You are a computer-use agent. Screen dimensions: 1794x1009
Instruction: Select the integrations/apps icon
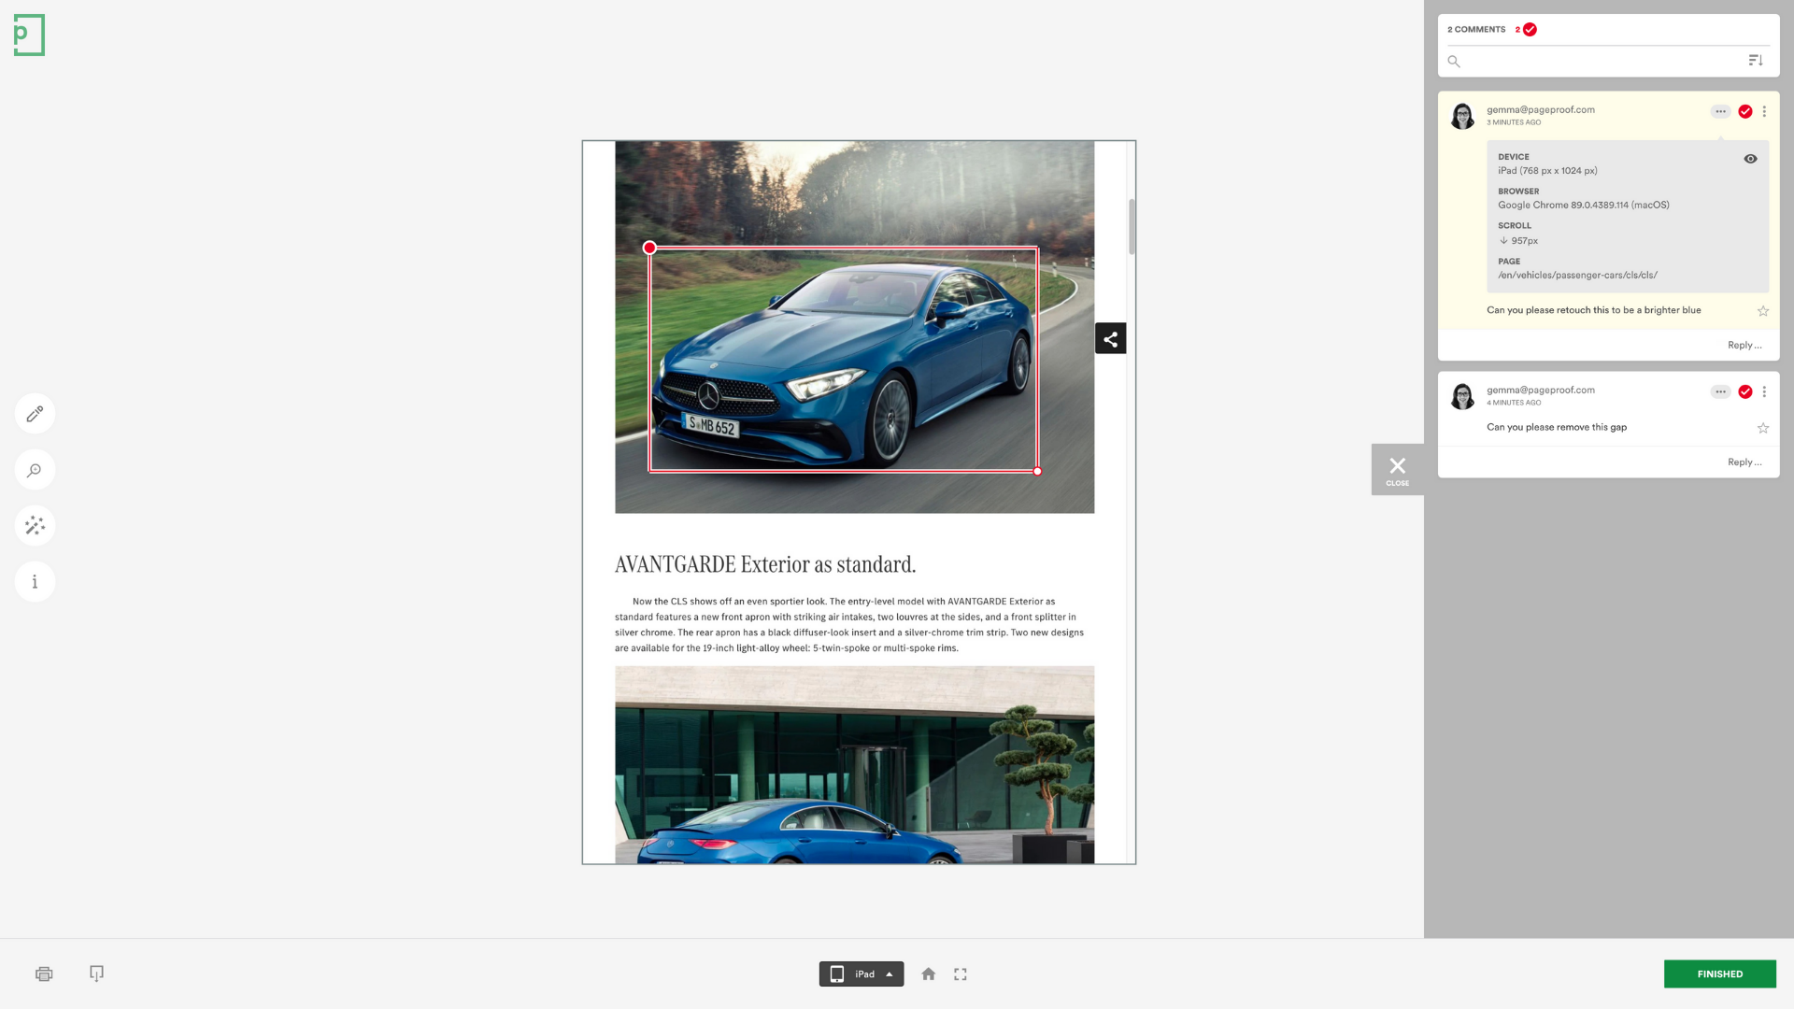35,525
